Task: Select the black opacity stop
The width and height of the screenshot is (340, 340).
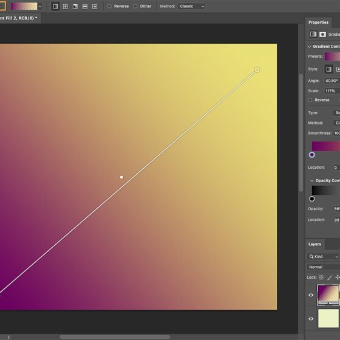Action: coord(312,199)
